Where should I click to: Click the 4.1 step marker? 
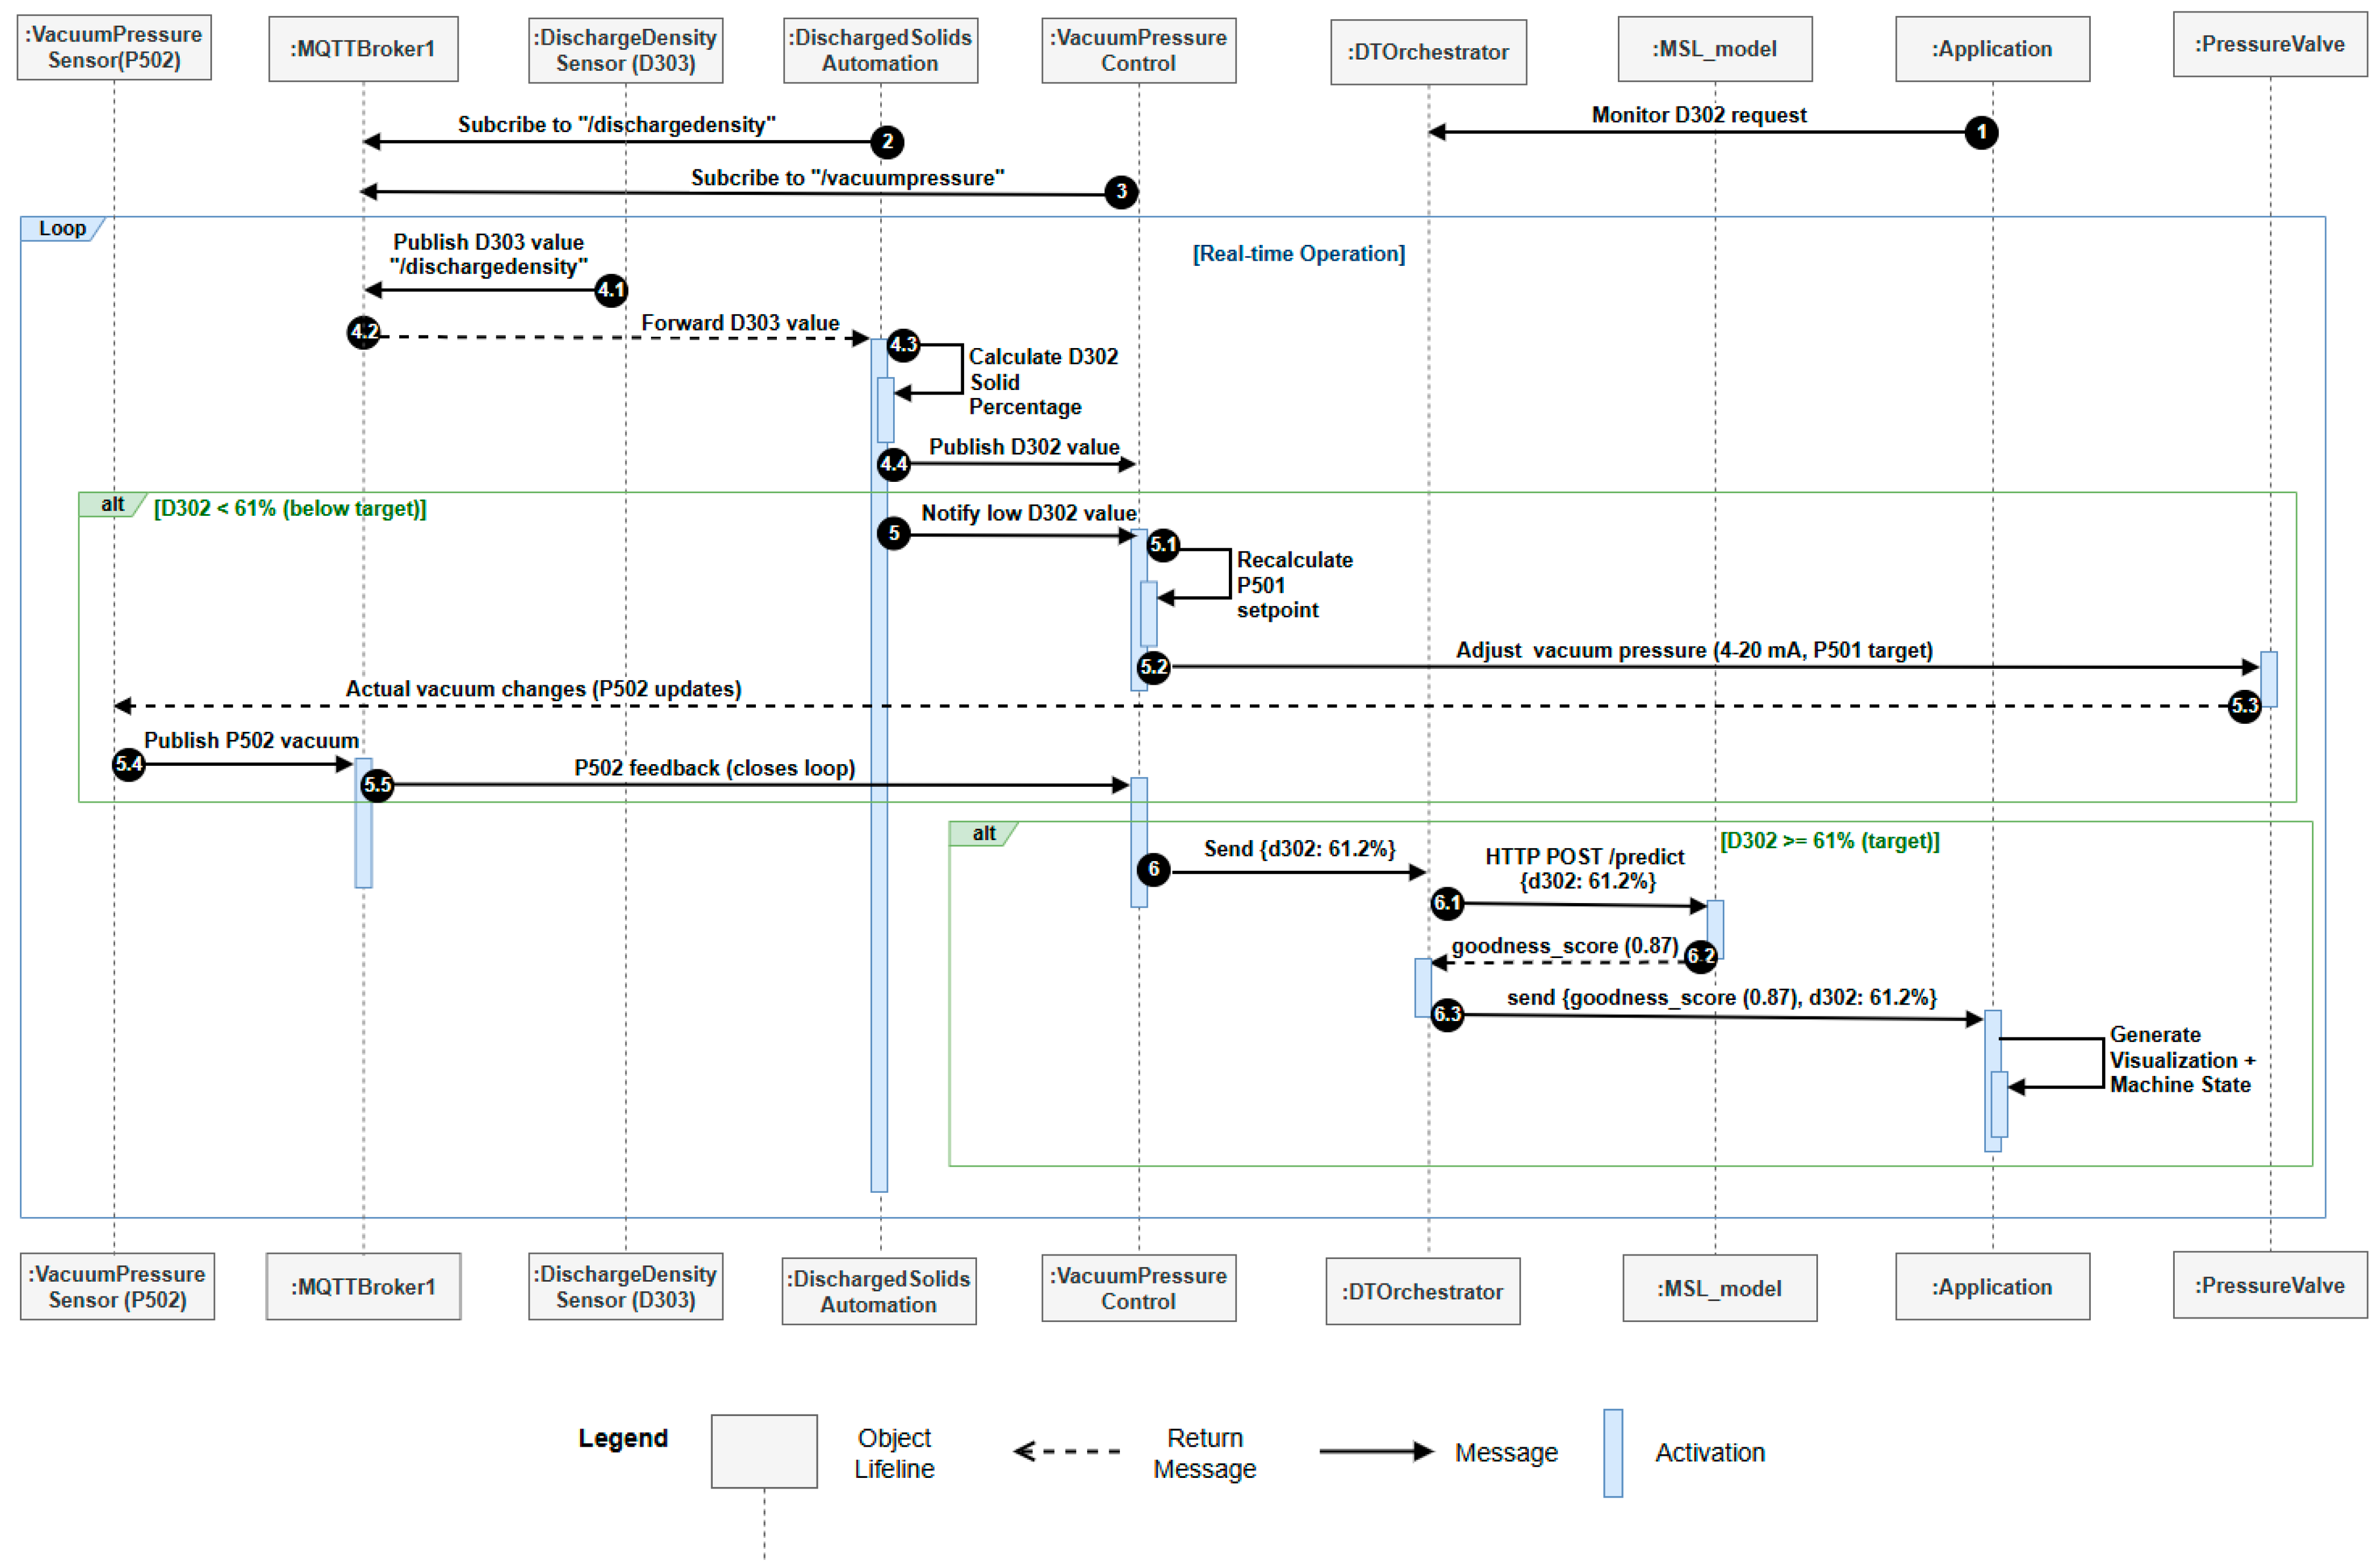tap(610, 290)
